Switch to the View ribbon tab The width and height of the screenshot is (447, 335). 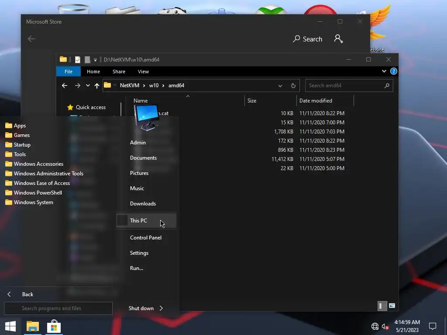point(143,72)
